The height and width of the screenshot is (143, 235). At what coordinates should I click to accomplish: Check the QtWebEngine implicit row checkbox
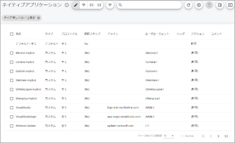pos(12,89)
